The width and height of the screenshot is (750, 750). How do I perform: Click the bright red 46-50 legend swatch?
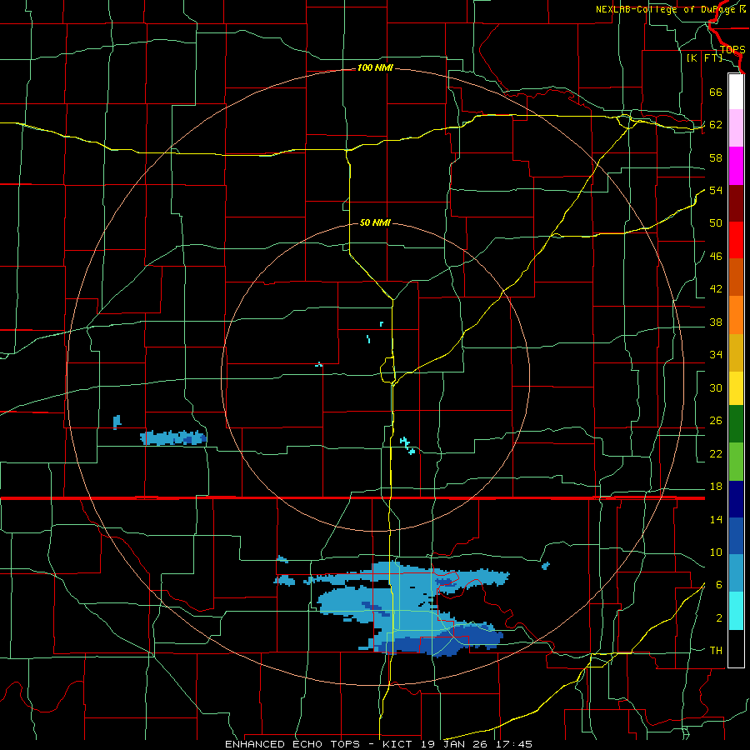[x=736, y=240]
